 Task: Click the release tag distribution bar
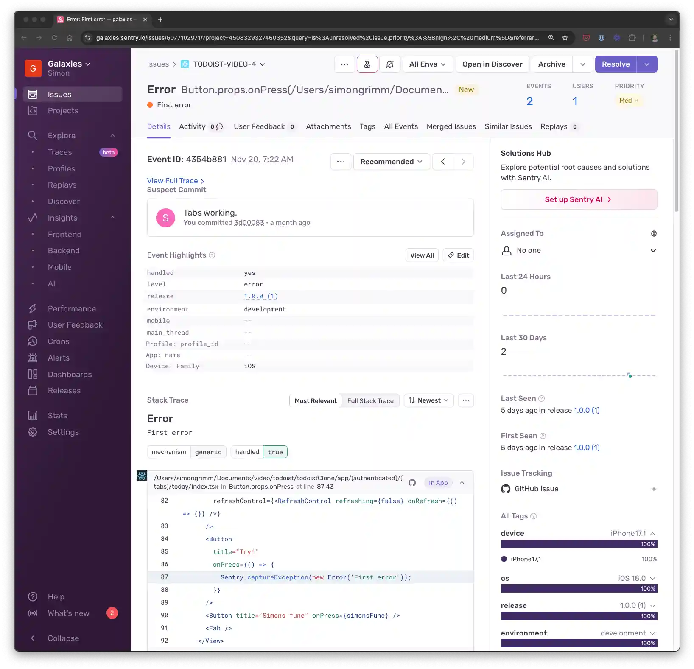tap(579, 616)
